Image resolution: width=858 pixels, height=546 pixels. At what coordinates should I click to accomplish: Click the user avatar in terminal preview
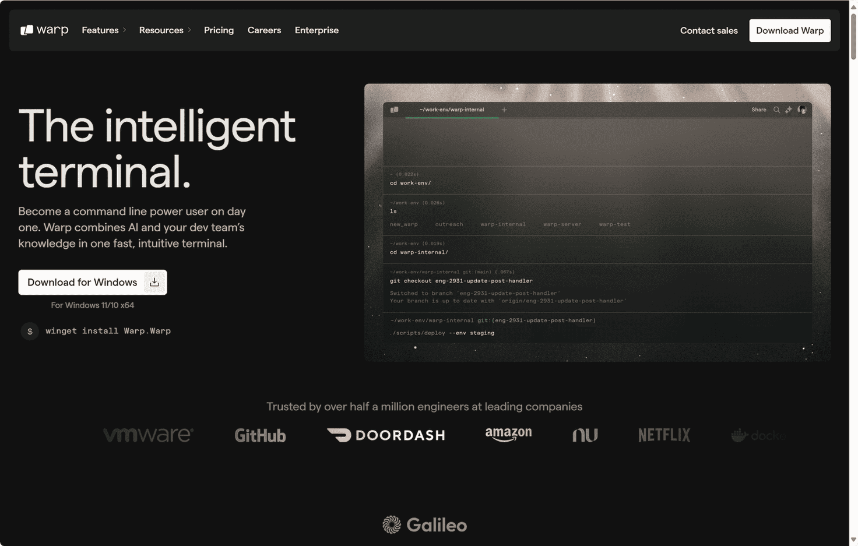pyautogui.click(x=802, y=110)
